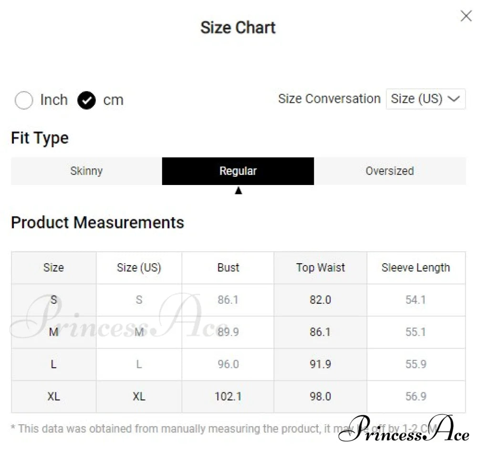Switch to the Regular fit tab
Viewport: 477px width, 451px height.
coord(238,171)
